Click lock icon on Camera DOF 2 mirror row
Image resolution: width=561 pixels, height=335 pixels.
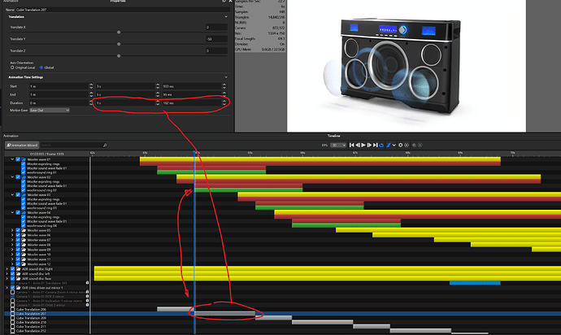point(87,296)
